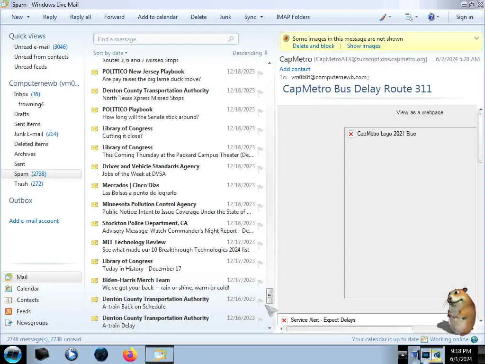Screen dimensions: 485x364
Task: Click the Mail icon in the navigation pane
Action: (x=9, y=277)
